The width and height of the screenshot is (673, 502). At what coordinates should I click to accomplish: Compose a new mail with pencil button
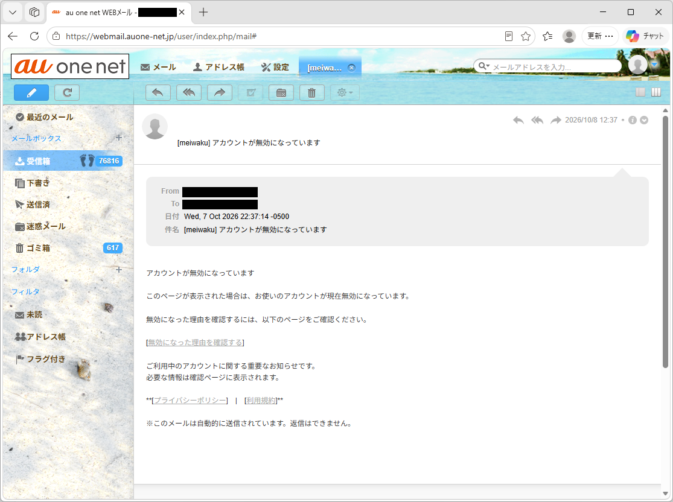click(x=31, y=93)
